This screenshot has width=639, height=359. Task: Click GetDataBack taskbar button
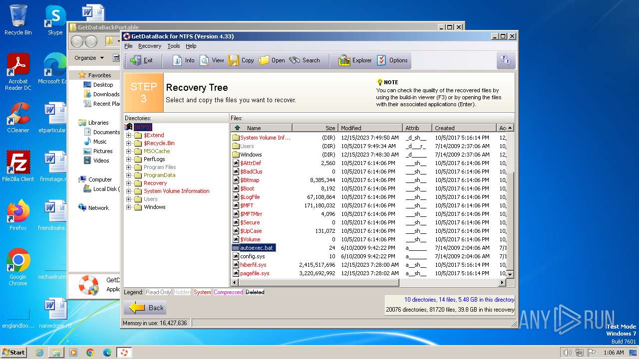click(124, 353)
